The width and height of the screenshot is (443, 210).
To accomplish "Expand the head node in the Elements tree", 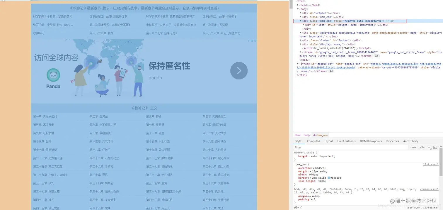I will pyautogui.click(x=298, y=5).
